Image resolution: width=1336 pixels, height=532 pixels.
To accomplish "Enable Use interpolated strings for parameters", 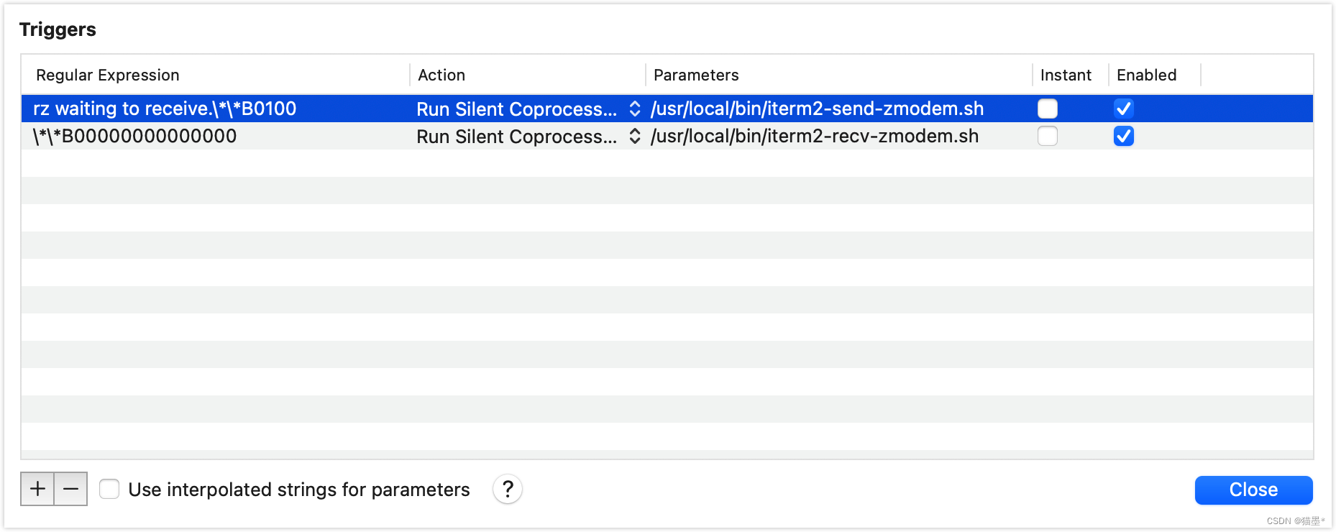I will [x=109, y=489].
